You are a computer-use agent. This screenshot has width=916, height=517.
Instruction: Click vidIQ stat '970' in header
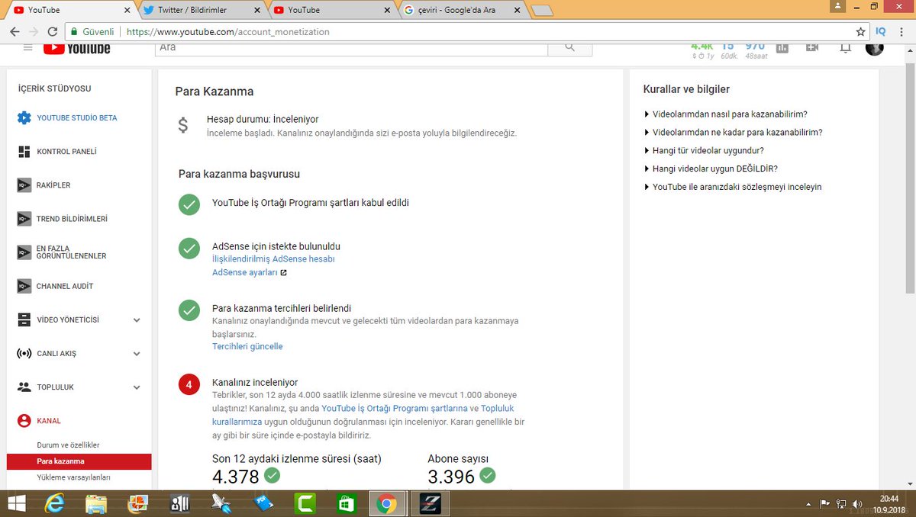click(755, 47)
